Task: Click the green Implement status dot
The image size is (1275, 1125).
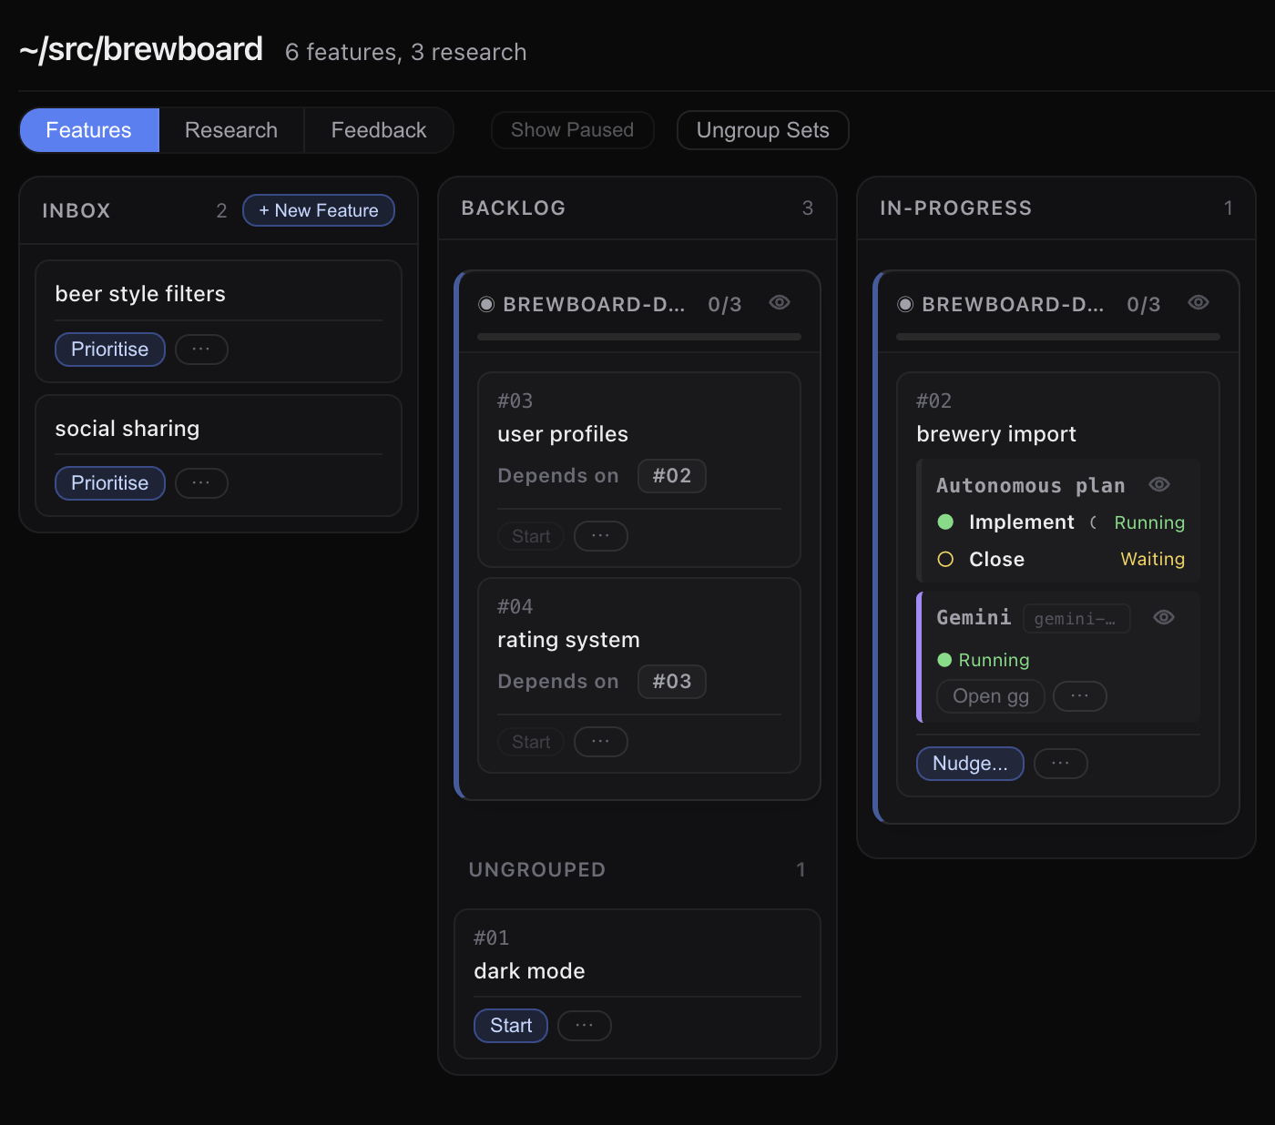Action: coord(945,522)
